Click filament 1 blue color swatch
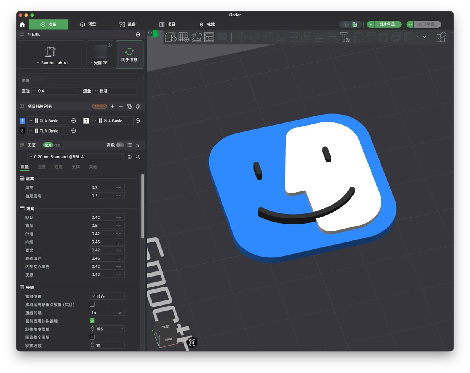The width and height of the screenshot is (470, 373). [x=22, y=121]
